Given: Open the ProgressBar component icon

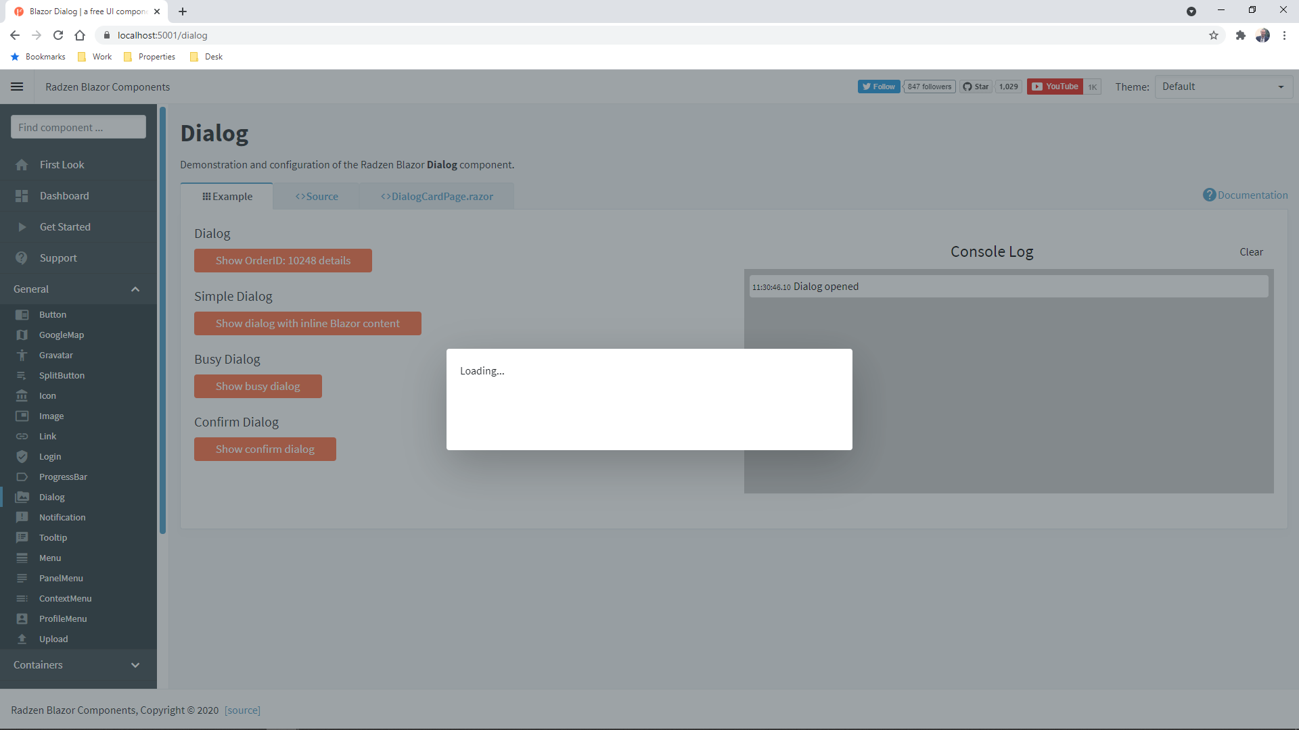Looking at the screenshot, I should [22, 477].
